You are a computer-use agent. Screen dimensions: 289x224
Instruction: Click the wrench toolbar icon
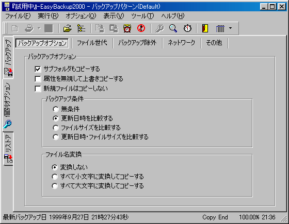[159, 28]
